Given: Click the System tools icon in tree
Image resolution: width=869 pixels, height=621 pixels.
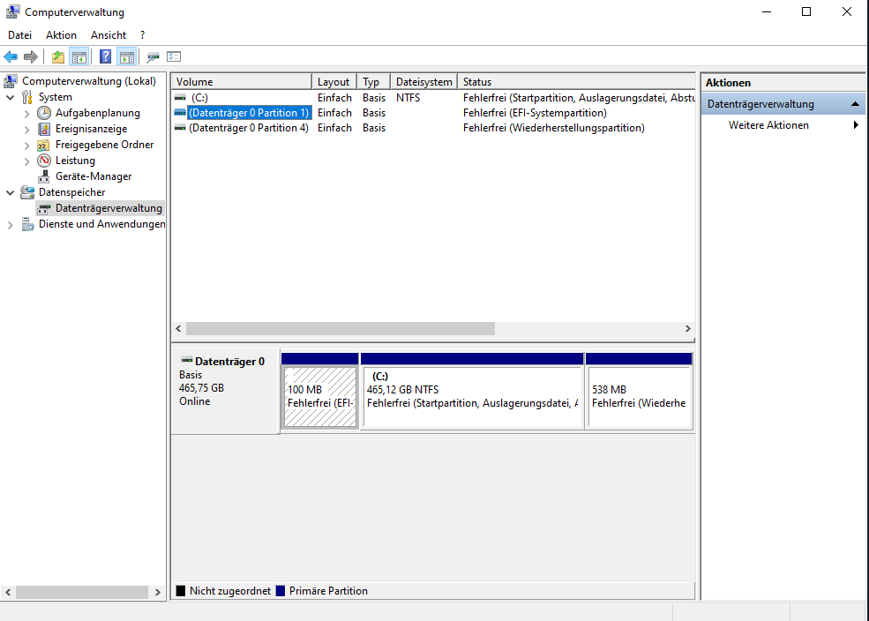Looking at the screenshot, I should (x=27, y=97).
